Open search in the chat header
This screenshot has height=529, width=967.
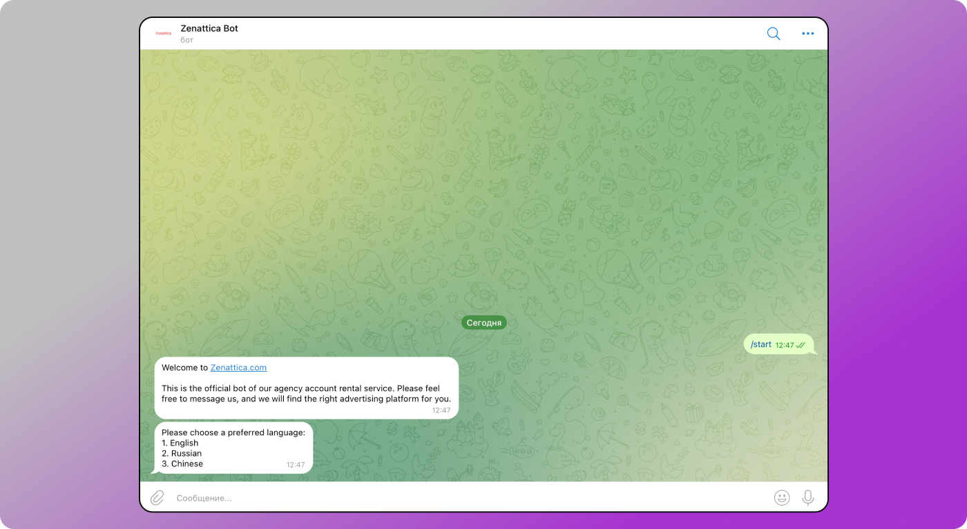773,34
